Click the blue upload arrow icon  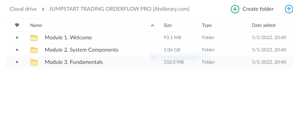[x=289, y=9]
